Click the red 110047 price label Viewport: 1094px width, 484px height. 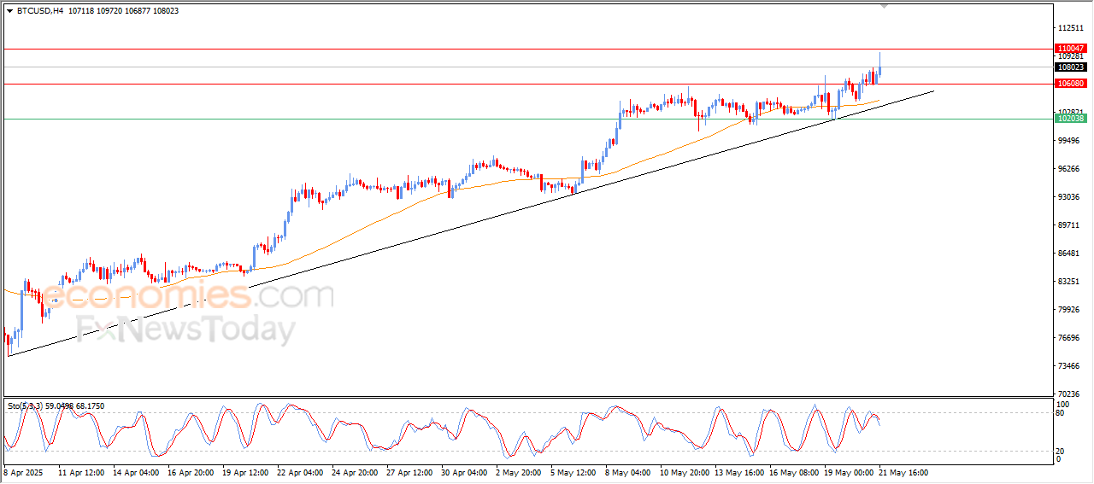(1071, 49)
